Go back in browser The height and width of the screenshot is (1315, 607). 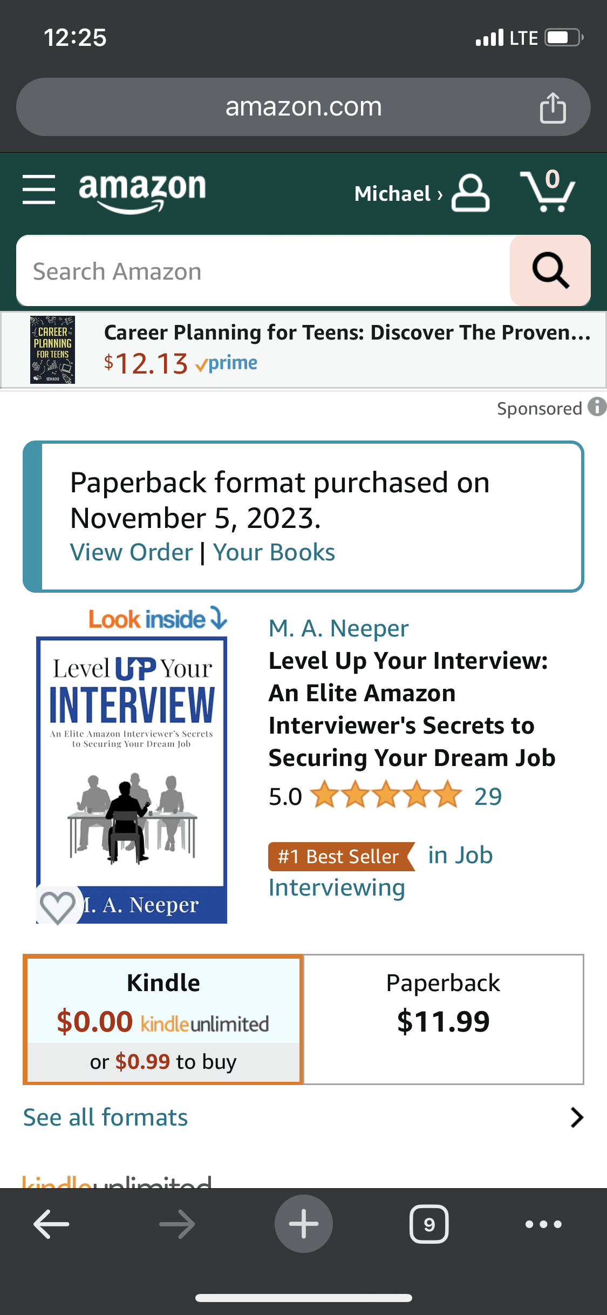[x=51, y=1224]
